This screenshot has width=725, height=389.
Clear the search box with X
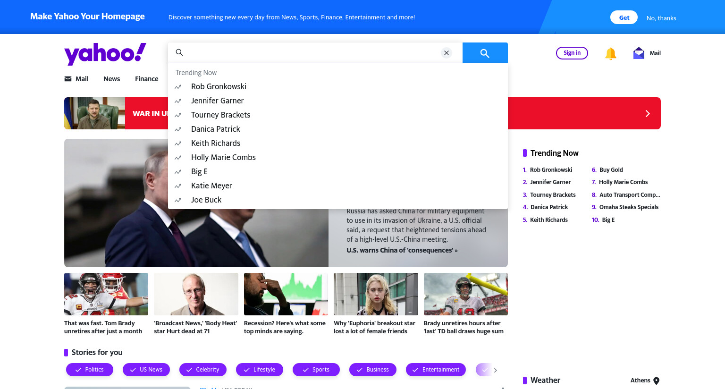click(446, 53)
